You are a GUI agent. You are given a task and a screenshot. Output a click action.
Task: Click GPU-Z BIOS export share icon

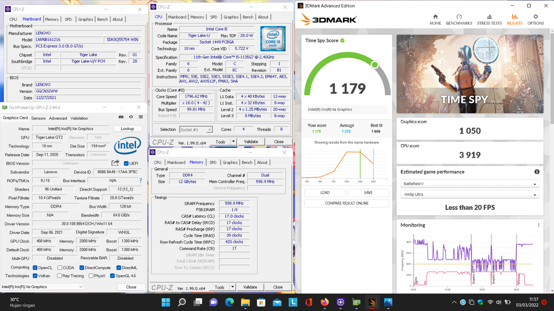tap(115, 163)
